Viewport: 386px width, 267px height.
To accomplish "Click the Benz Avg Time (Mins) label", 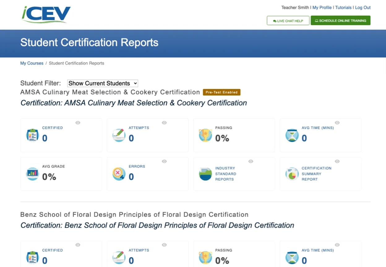I will tap(318, 250).
